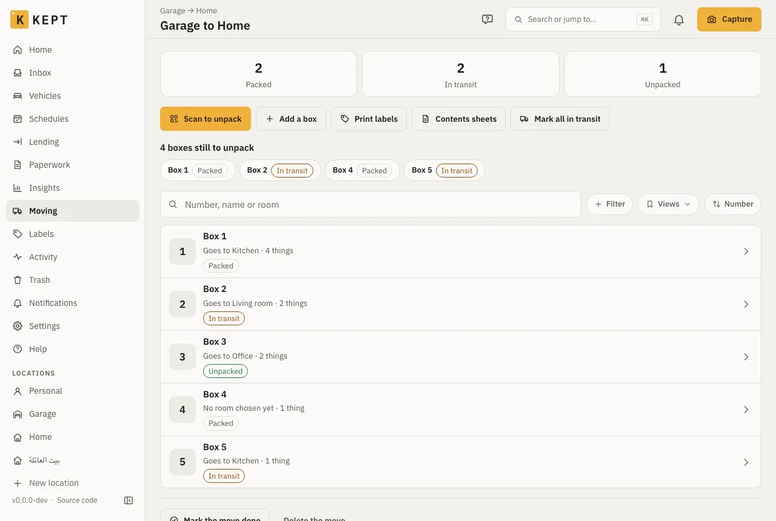The height and width of the screenshot is (521, 776).
Task: Click Print labels button
Action: coord(369,119)
